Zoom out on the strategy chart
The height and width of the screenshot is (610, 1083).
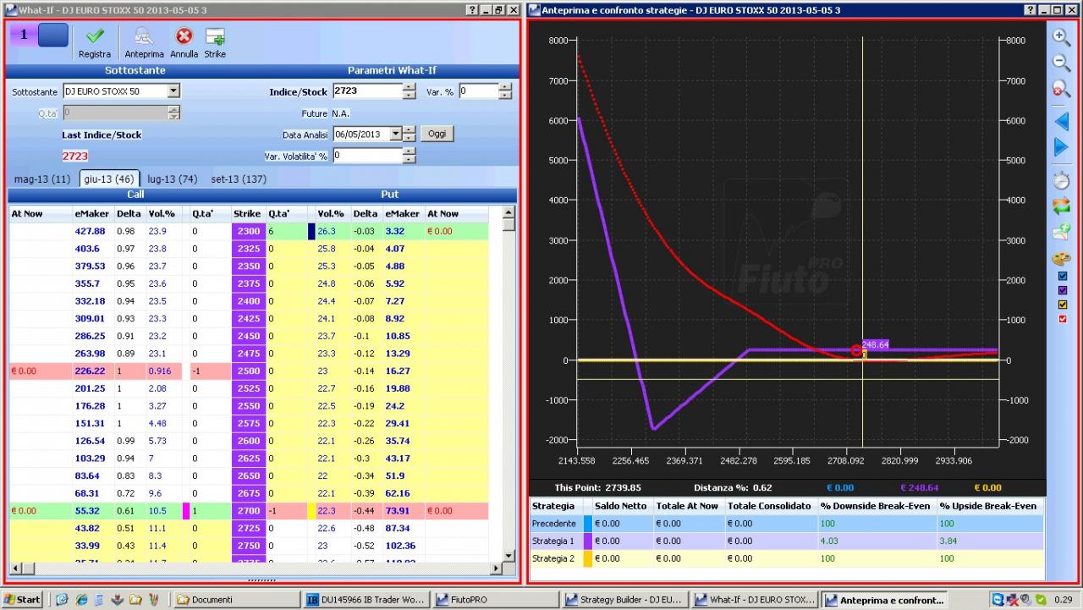[1061, 63]
